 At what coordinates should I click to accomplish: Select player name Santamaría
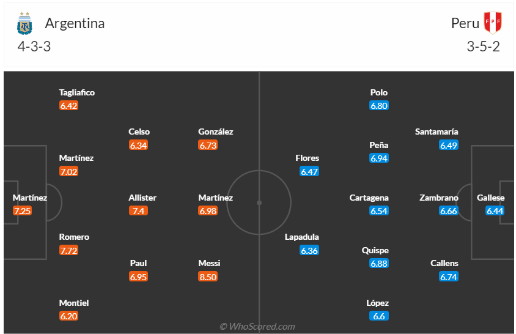tap(437, 132)
